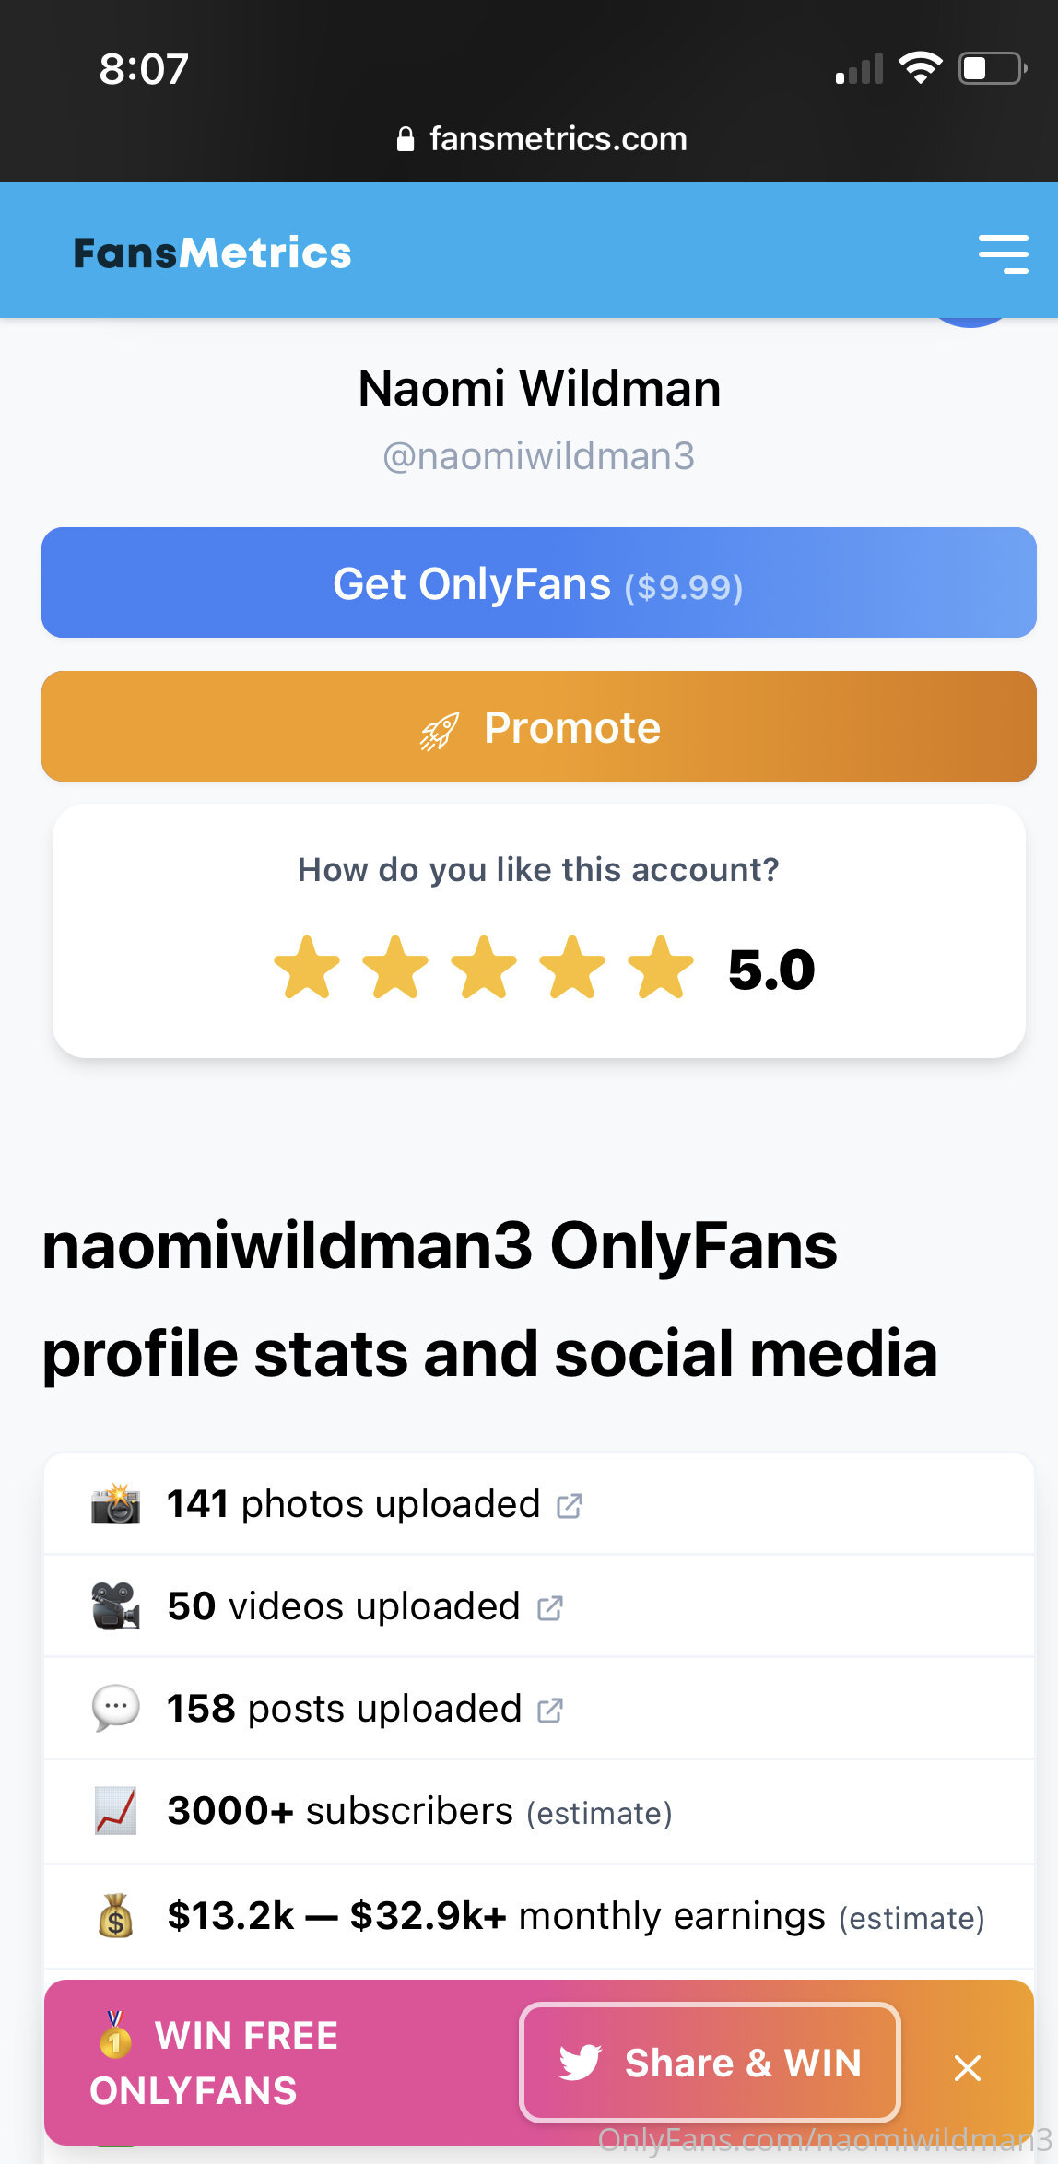Choose the third rating star

point(484,968)
